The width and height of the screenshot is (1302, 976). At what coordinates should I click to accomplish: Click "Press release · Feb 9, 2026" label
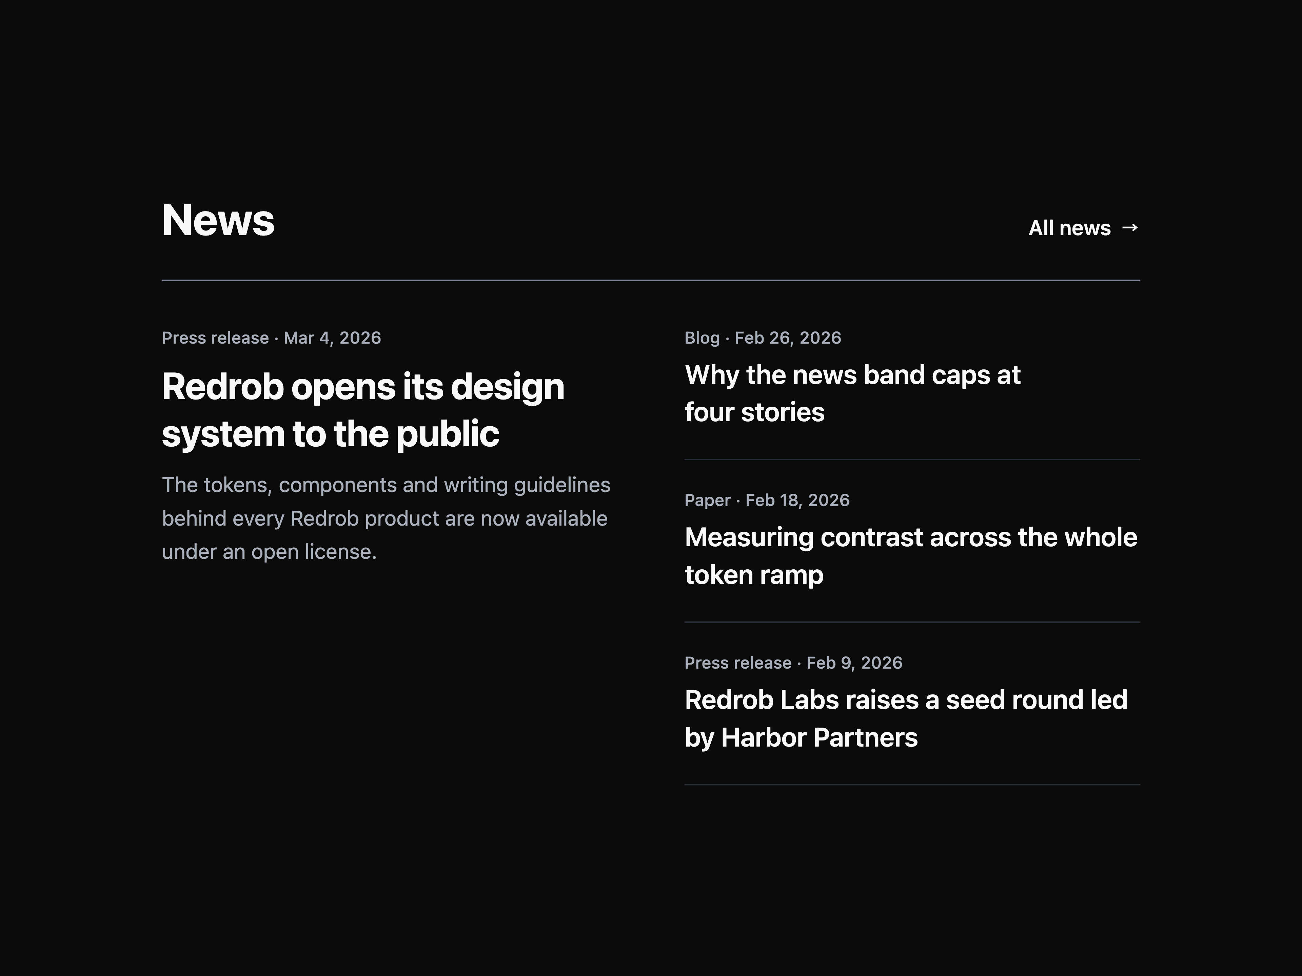point(793,663)
